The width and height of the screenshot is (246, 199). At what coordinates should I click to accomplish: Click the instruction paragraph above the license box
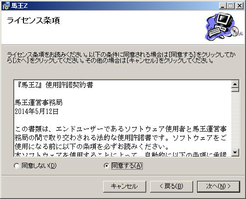click(x=121, y=58)
